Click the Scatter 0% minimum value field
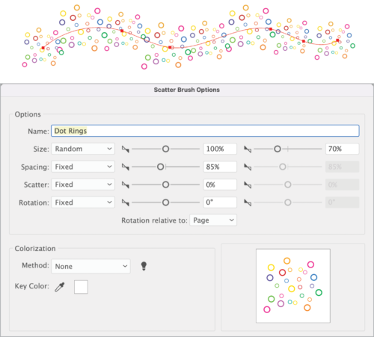The width and height of the screenshot is (374, 337). [x=220, y=185]
